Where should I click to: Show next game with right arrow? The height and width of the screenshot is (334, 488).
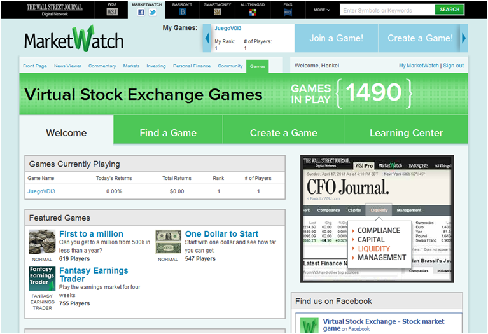click(x=464, y=38)
